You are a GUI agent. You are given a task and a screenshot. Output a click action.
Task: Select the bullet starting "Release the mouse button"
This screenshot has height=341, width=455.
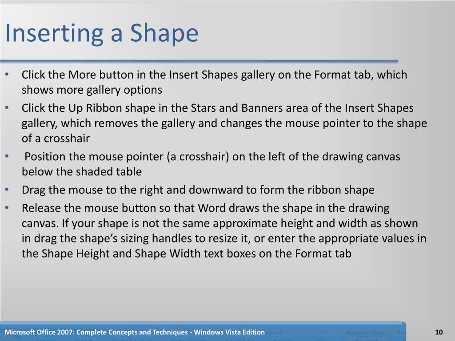coord(224,230)
